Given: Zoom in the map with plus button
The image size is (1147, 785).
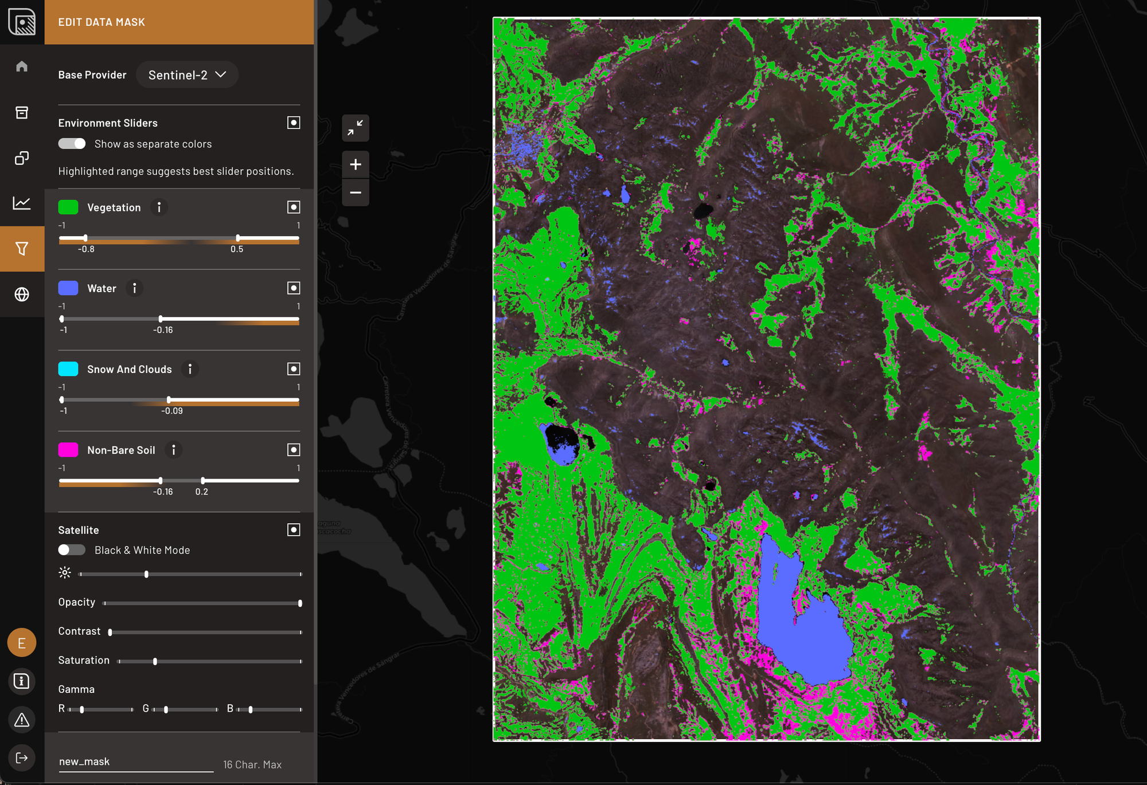Looking at the screenshot, I should [x=356, y=165].
